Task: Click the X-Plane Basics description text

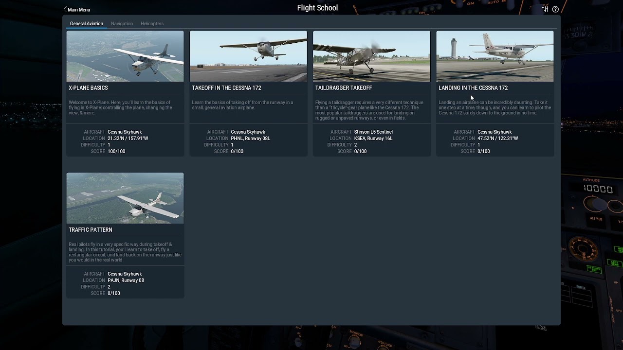Action: pos(120,107)
